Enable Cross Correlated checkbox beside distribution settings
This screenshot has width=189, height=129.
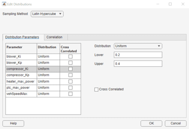(x=96, y=90)
